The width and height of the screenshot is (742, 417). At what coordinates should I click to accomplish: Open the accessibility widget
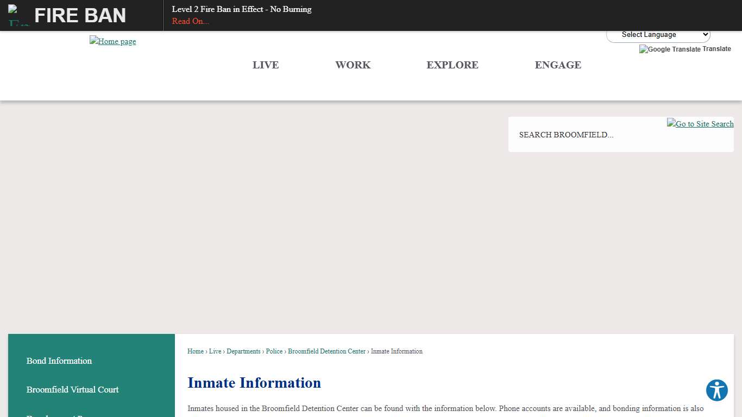click(716, 390)
